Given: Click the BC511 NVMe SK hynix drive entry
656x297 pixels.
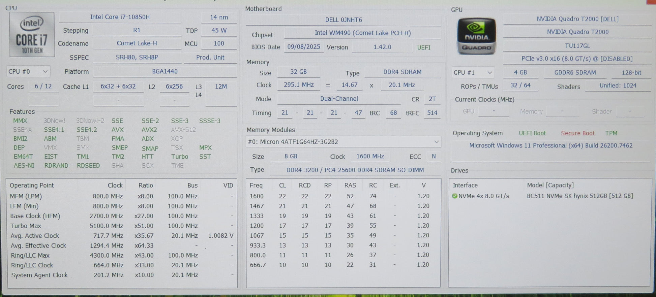Looking at the screenshot, I should (580, 196).
